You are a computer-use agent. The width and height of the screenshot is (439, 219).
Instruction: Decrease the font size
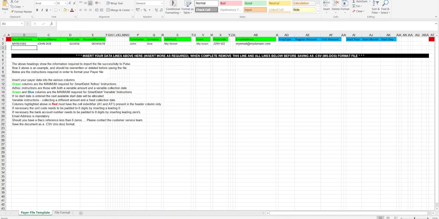75,3
